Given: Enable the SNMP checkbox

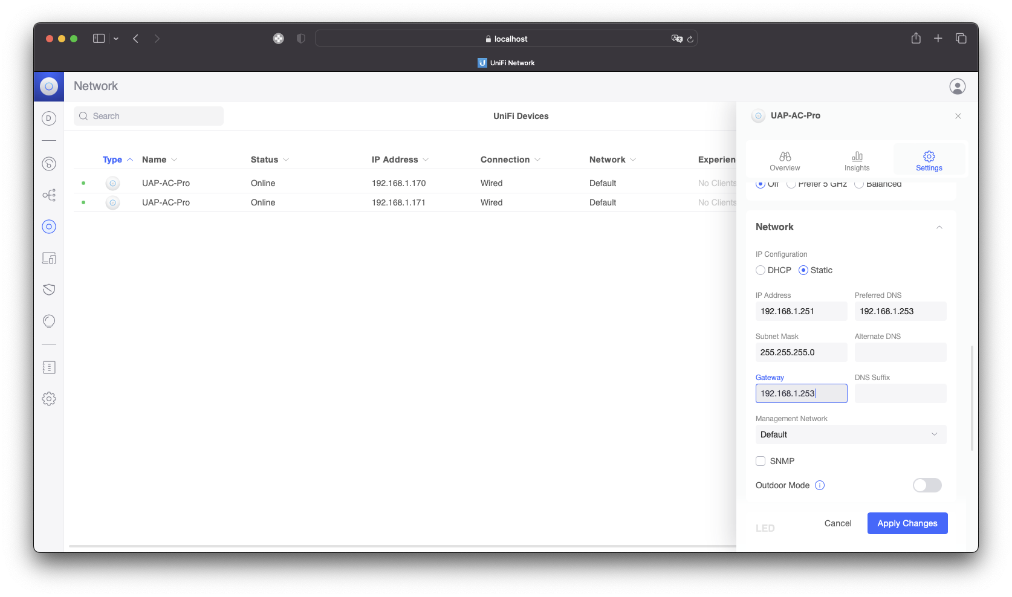Looking at the screenshot, I should click(761, 461).
